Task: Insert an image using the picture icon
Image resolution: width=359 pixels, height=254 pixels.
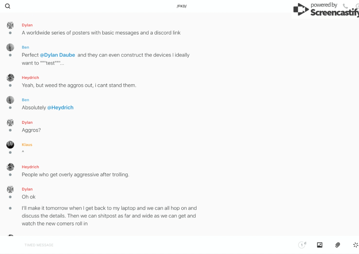Action: [x=319, y=245]
